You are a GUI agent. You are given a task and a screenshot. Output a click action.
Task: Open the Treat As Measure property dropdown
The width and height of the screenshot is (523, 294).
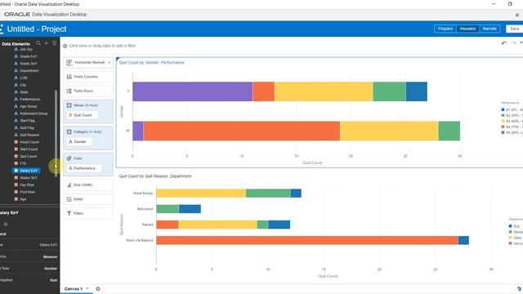(x=50, y=256)
